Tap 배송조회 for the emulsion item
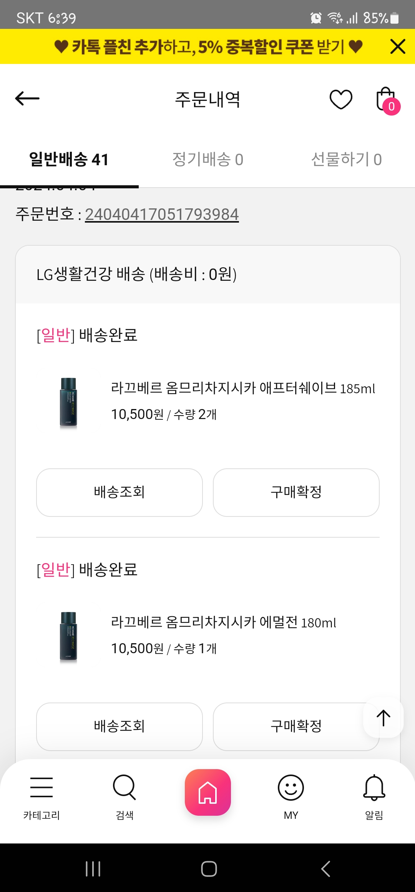Screen dimensions: 415x892 point(120,726)
